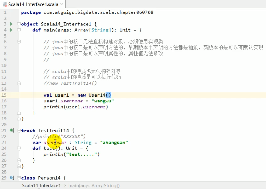
Task: Click the fold end marker at line 19
Action: pyautogui.click(x=19, y=119)
